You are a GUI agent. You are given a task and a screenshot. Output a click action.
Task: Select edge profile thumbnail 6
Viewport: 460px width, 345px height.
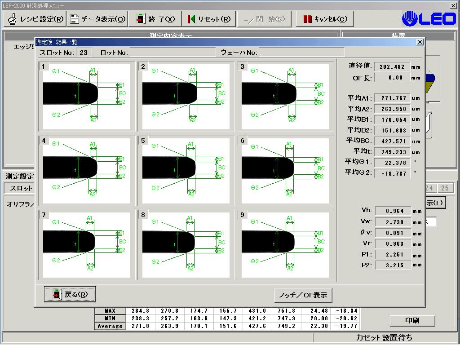[285, 170]
